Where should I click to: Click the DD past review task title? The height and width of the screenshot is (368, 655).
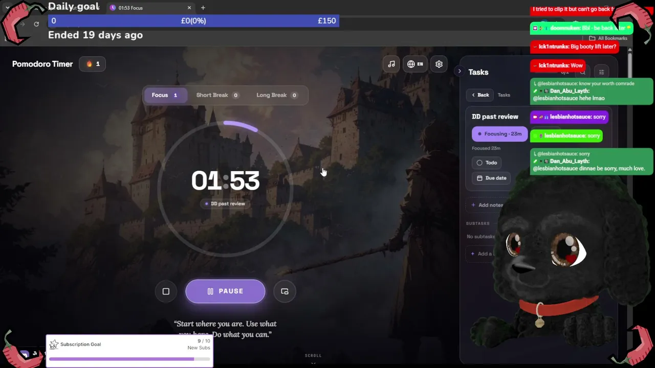click(495, 117)
